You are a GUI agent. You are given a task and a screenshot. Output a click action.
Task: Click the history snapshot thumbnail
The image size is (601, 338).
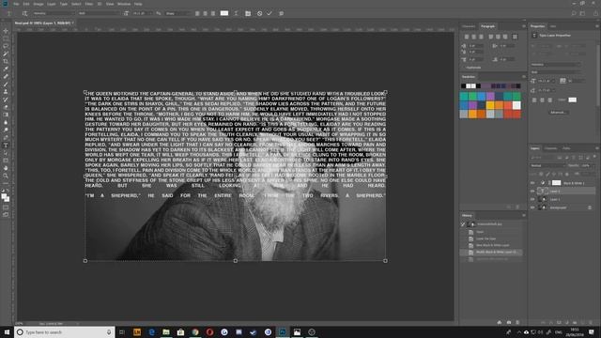click(x=472, y=224)
